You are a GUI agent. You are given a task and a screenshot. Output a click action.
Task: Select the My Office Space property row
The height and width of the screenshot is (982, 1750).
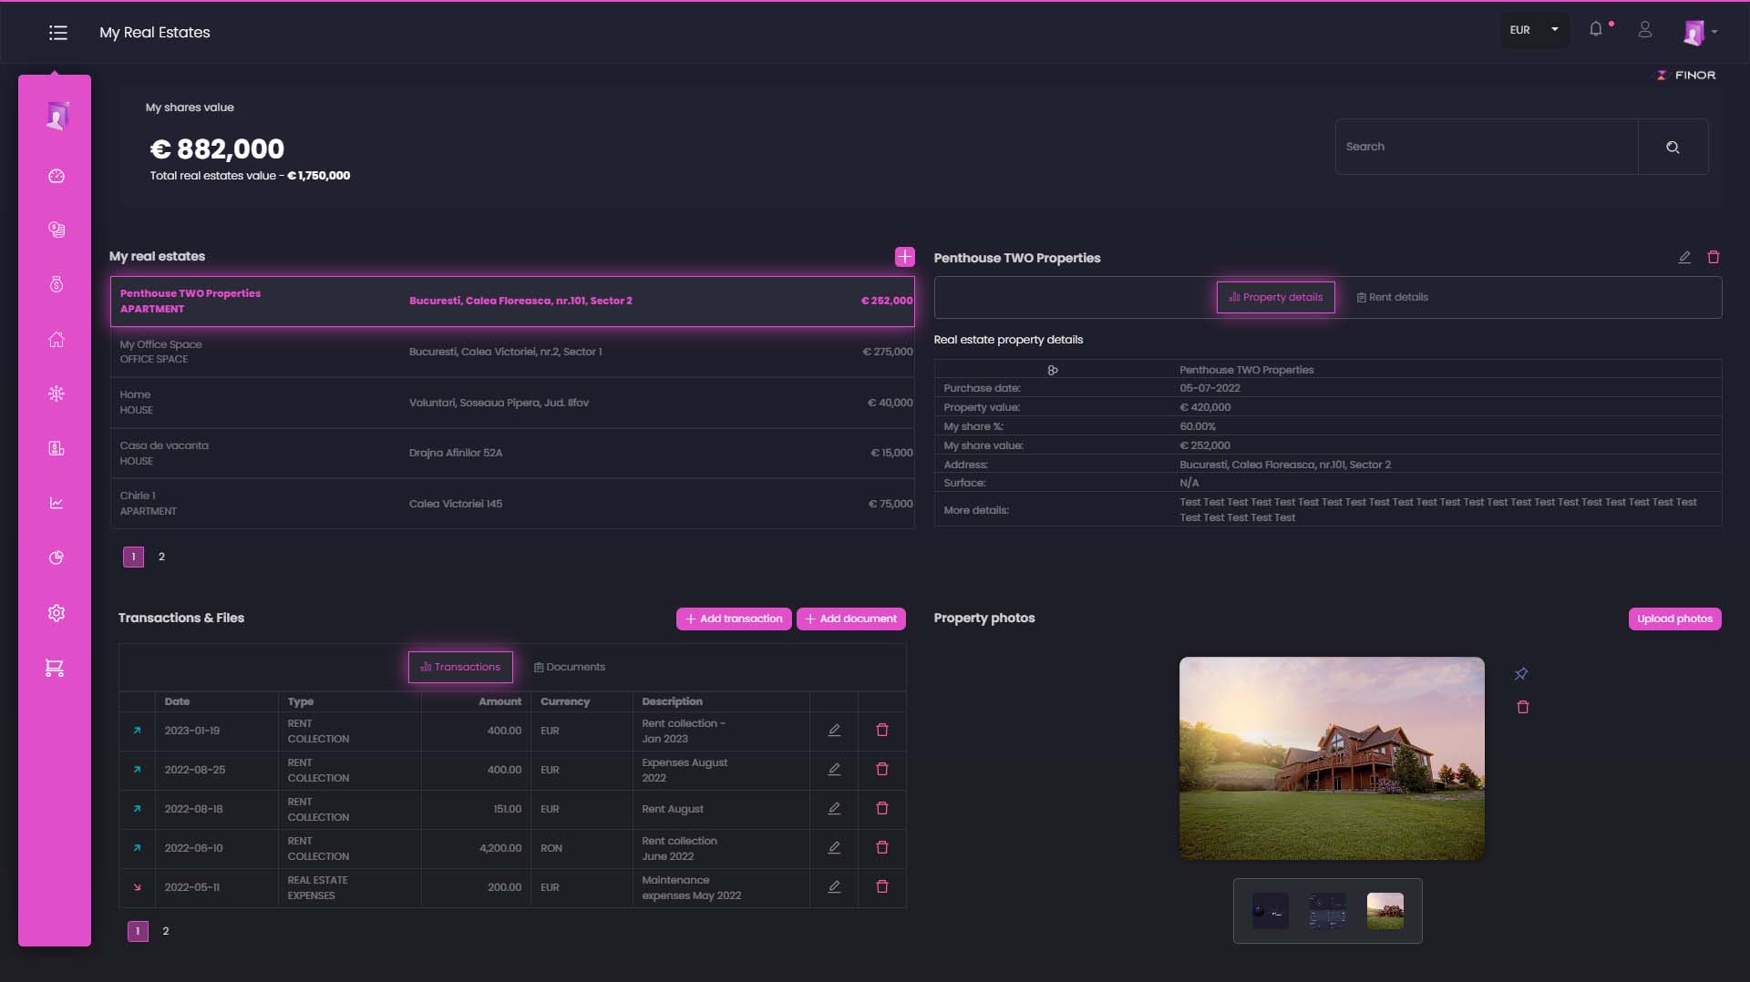coord(512,352)
